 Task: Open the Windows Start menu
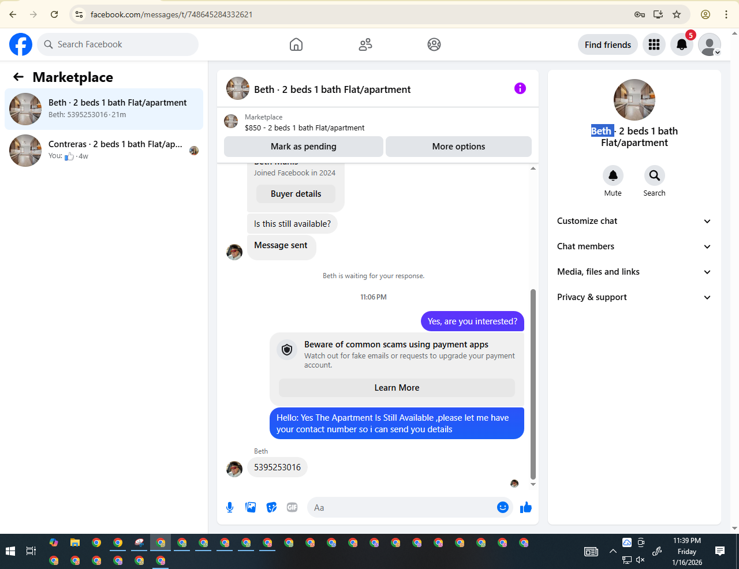(10, 551)
